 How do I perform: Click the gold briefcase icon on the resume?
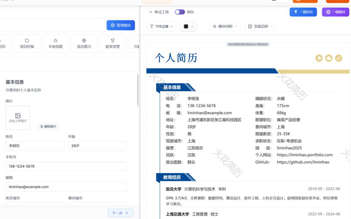pyautogui.click(x=328, y=58)
